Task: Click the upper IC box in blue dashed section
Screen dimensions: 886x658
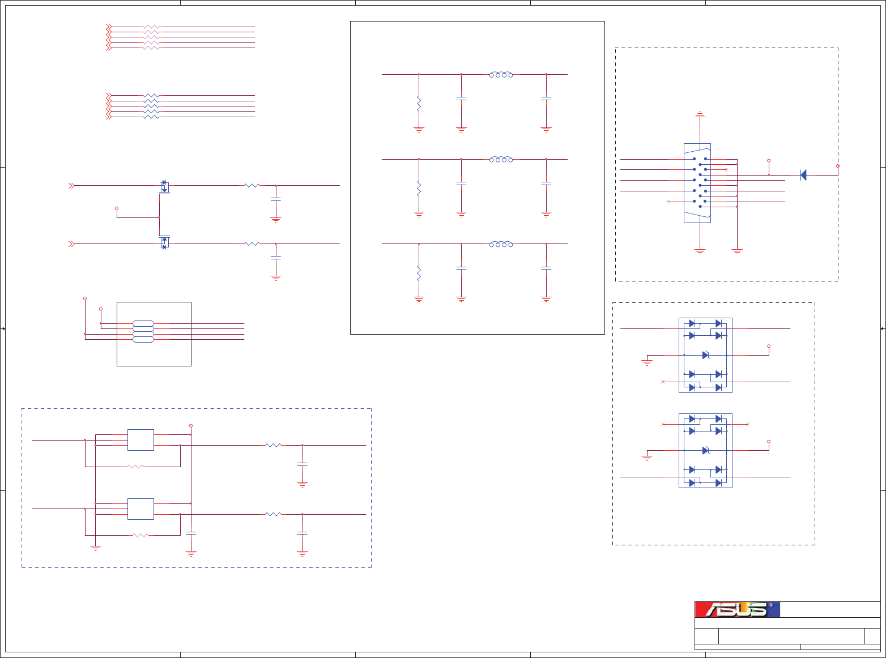Action: (x=140, y=440)
